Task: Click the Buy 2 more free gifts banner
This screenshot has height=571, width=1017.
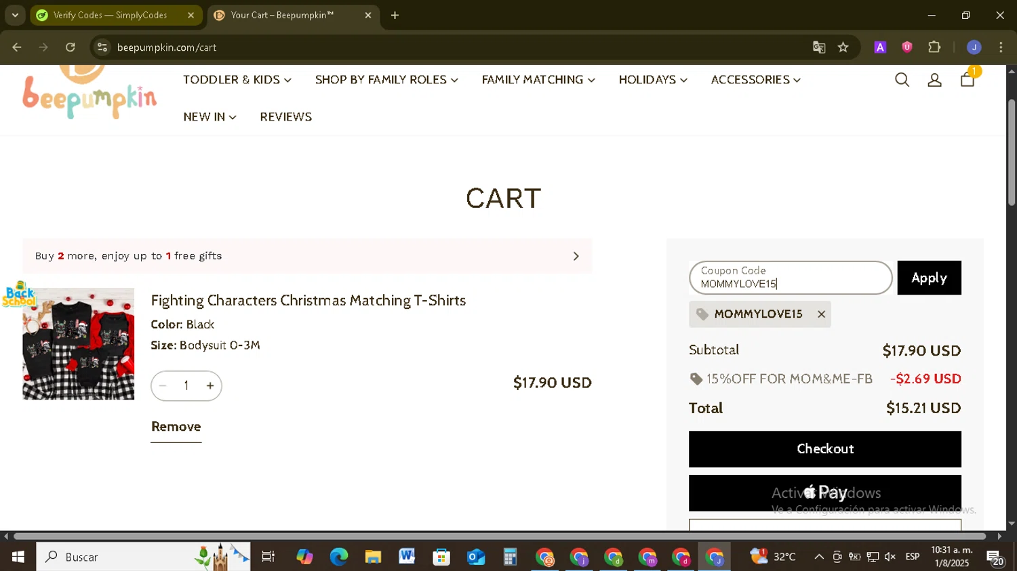Action: point(307,256)
